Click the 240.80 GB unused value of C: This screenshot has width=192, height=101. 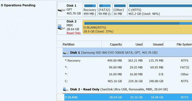[156, 81]
